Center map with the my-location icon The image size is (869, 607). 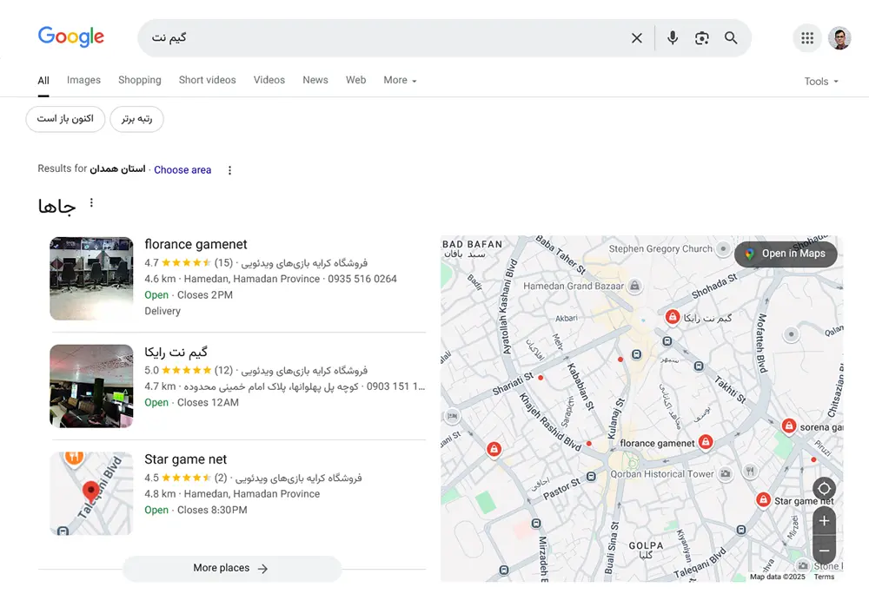[824, 489]
